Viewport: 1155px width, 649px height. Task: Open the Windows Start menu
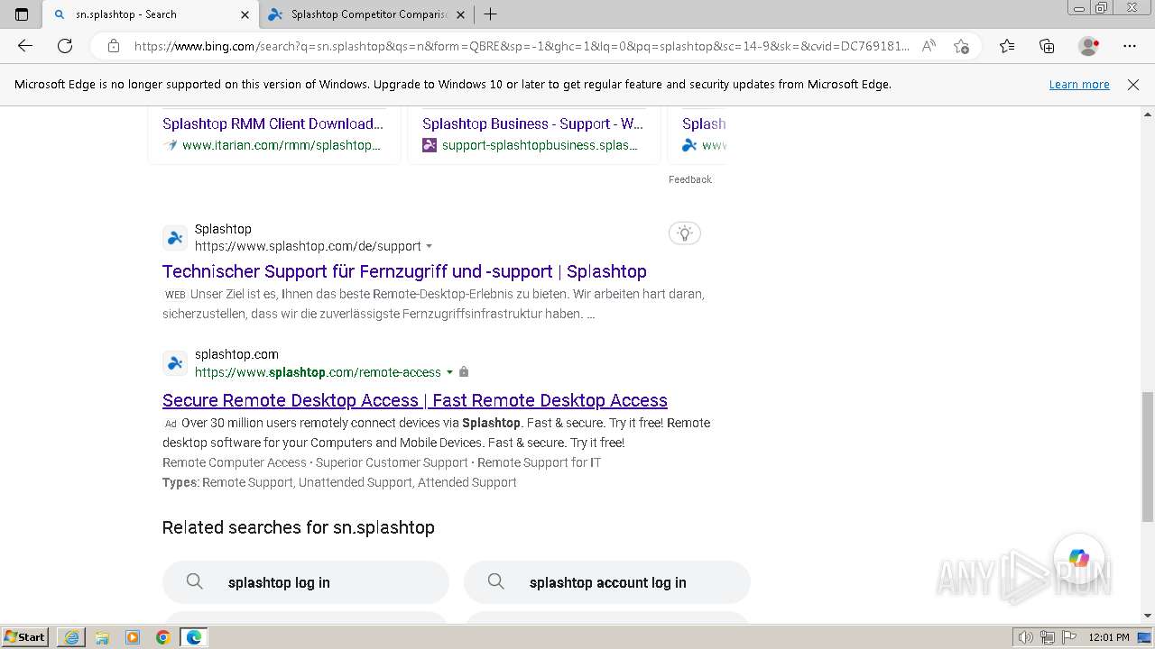point(24,636)
